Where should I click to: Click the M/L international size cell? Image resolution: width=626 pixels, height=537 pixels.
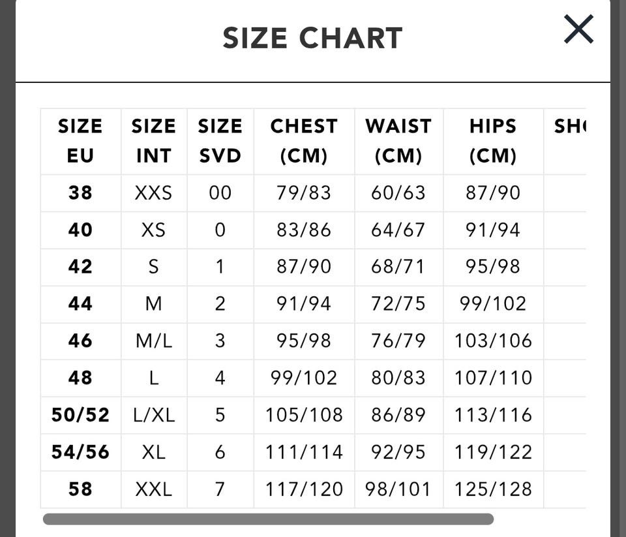[153, 341]
